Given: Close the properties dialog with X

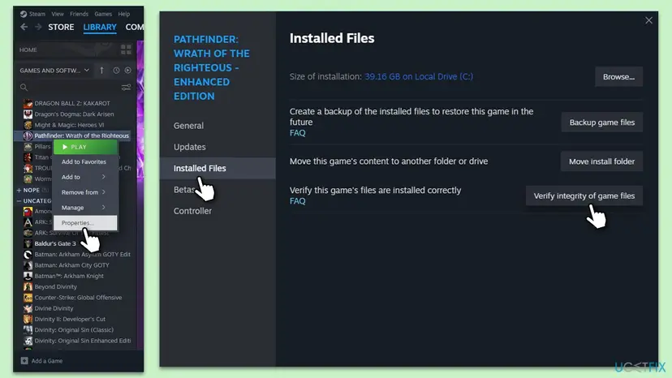Looking at the screenshot, I should tap(648, 20).
